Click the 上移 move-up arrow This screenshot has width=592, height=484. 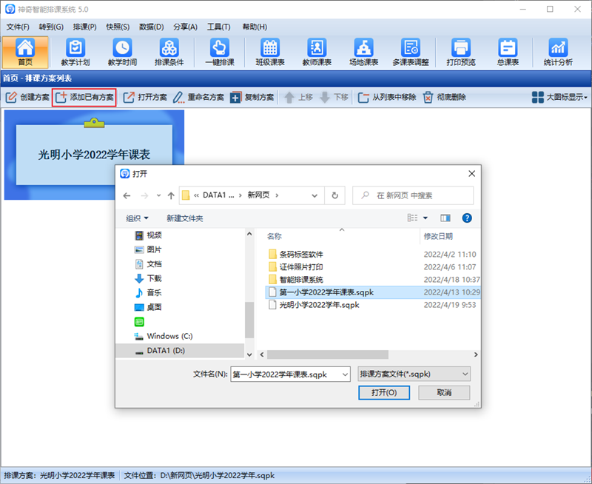tap(298, 98)
